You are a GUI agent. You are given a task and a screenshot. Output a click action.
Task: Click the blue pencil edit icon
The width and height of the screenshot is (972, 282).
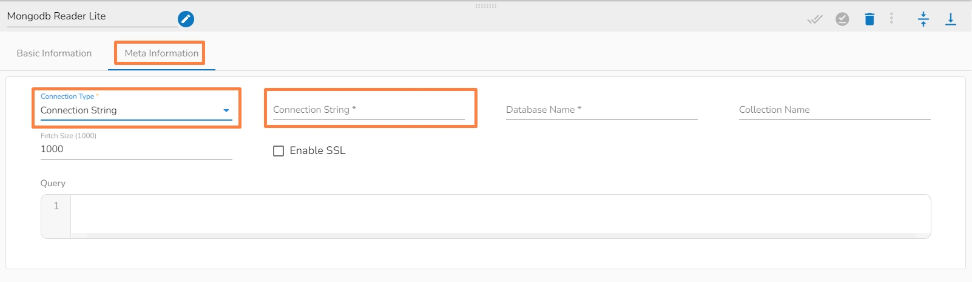[x=186, y=19]
